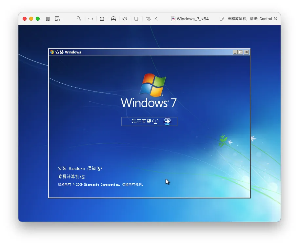Click the Windows_7_x64 title text
299x246 pixels.
click(x=192, y=19)
